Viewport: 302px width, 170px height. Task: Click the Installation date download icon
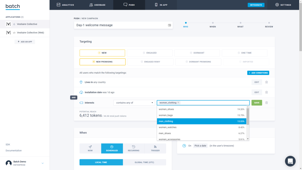click(81, 92)
